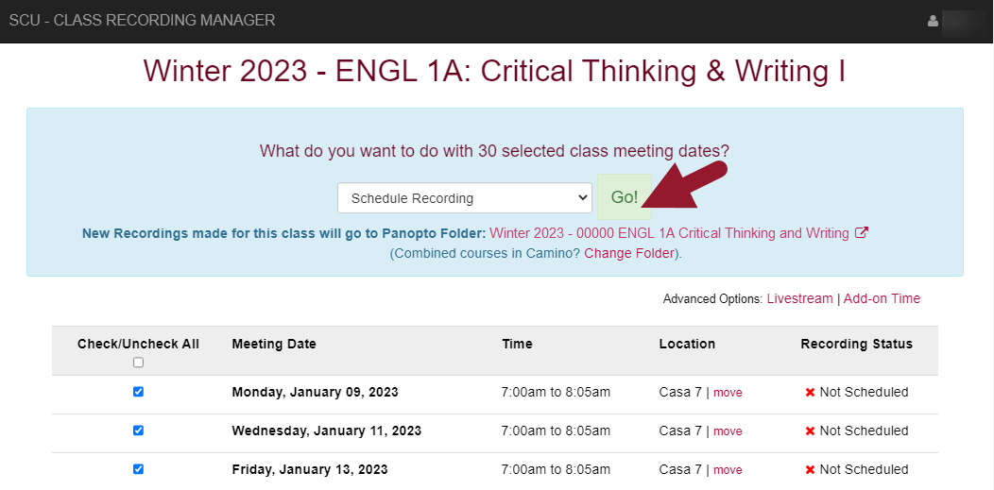The height and width of the screenshot is (490, 994).
Task: Click the Change Folder link
Action: [630, 253]
